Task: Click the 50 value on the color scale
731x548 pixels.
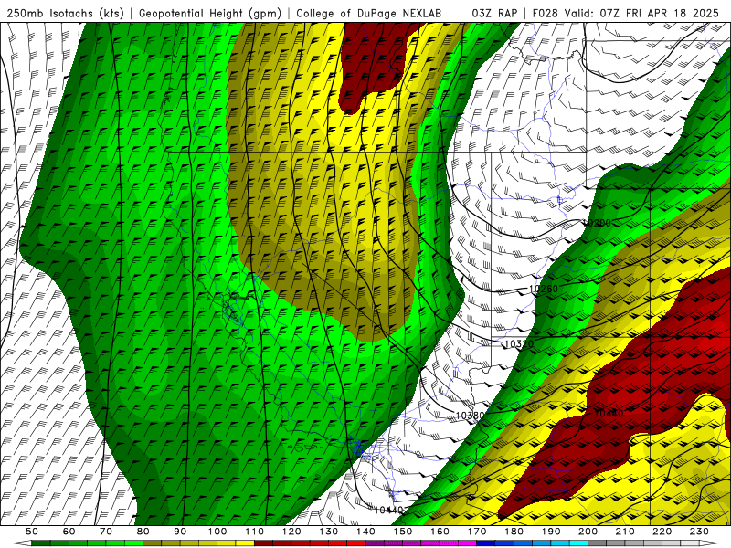Action: (x=32, y=532)
